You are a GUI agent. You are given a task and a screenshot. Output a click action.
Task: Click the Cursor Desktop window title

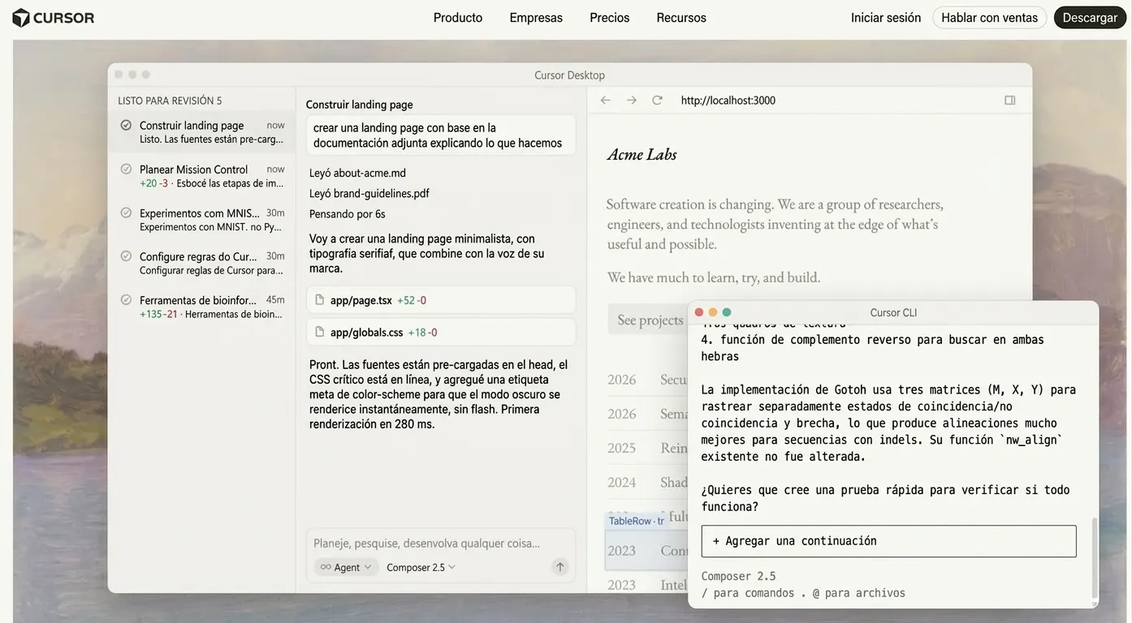point(569,75)
